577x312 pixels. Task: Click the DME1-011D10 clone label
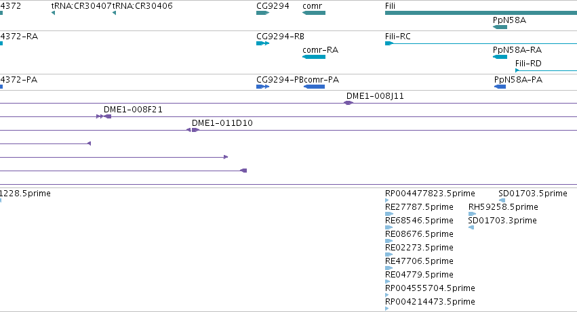click(222, 123)
